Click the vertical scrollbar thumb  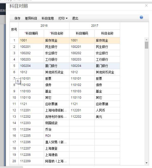[x=146, y=45]
